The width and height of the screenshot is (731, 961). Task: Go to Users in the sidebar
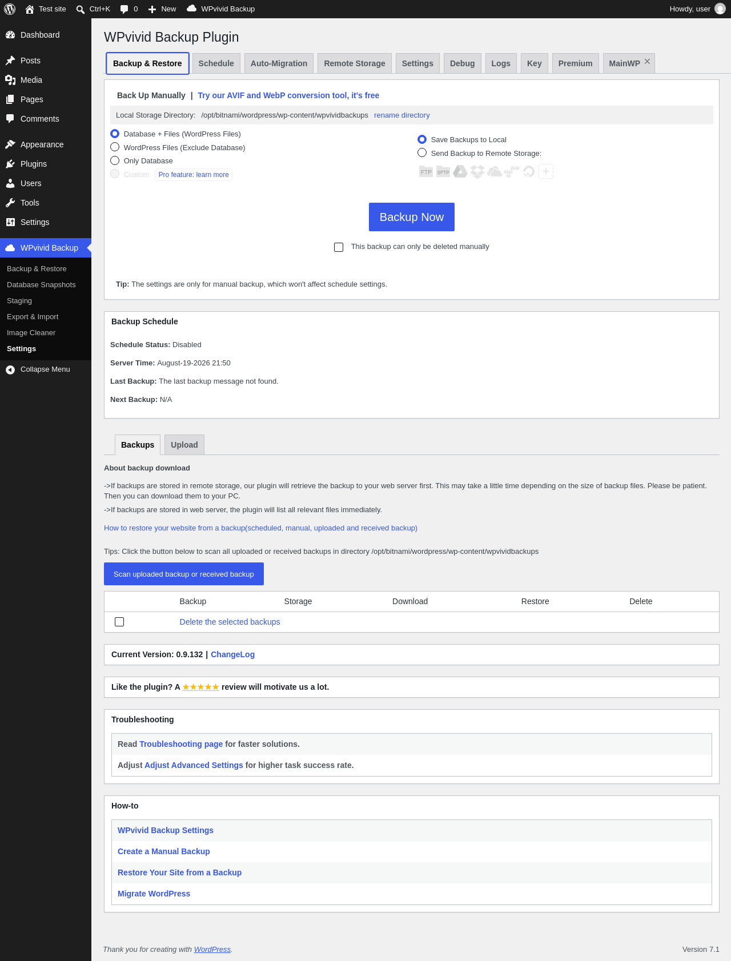coord(46,183)
